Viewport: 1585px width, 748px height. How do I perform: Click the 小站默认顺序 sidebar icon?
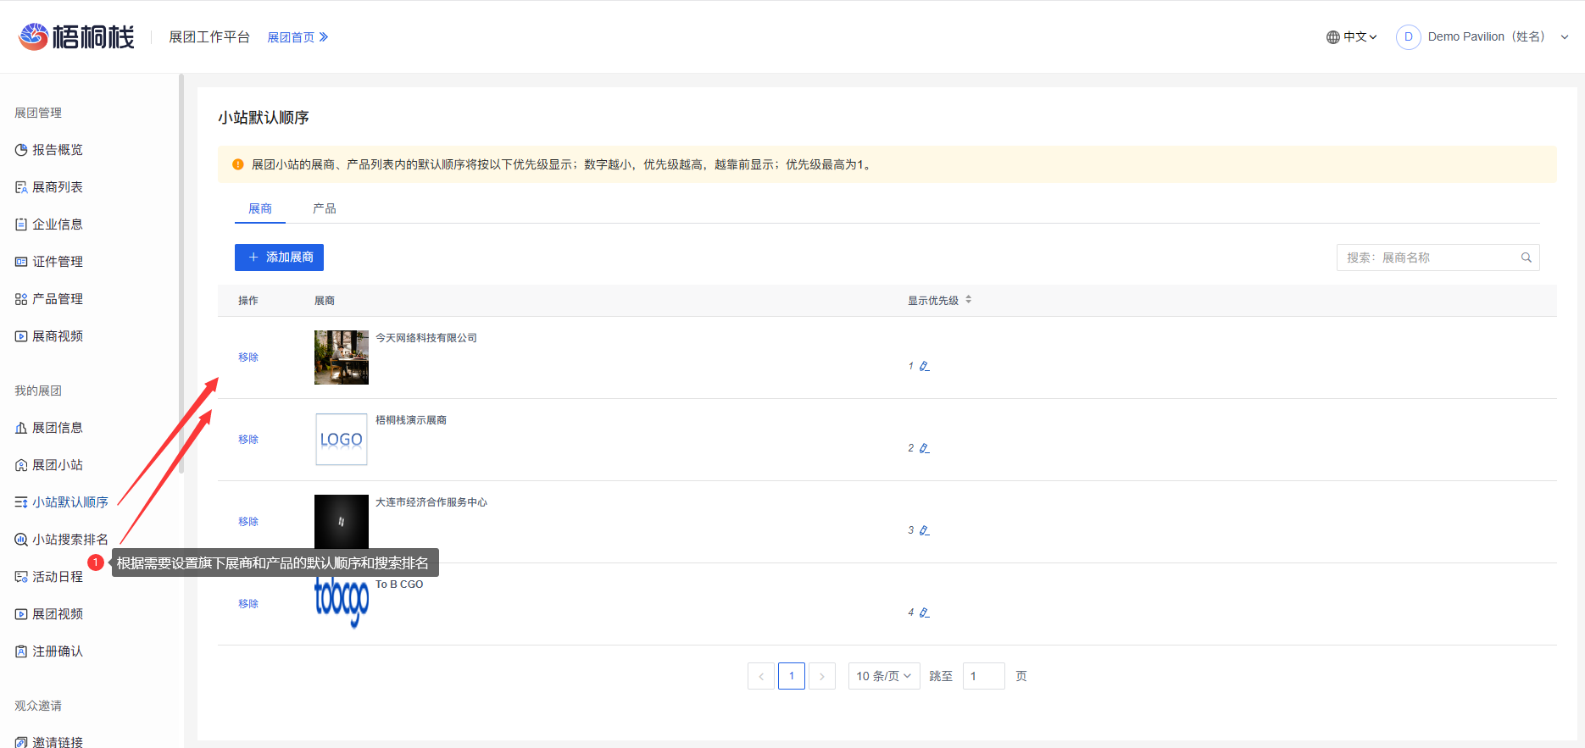(x=21, y=502)
